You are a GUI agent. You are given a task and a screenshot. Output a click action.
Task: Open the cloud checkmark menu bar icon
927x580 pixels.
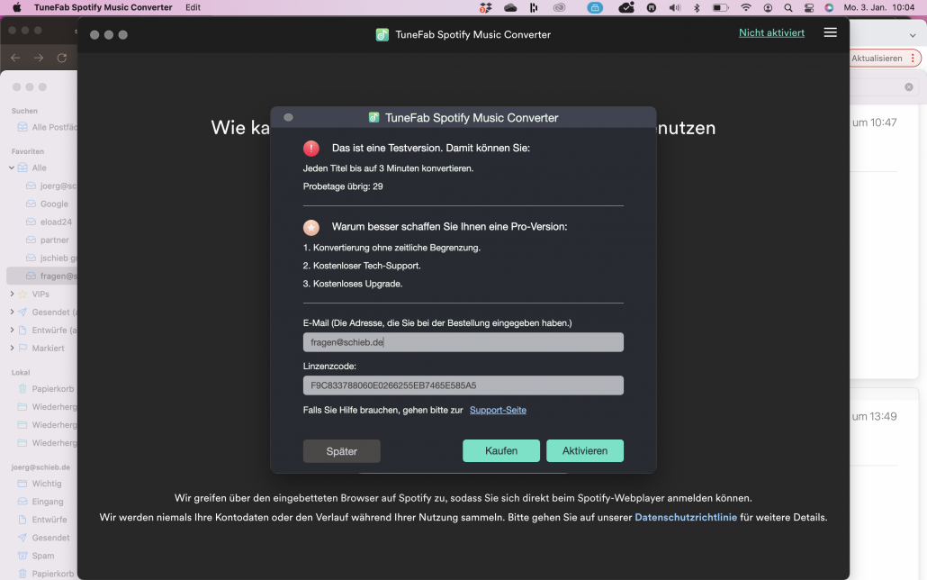(x=626, y=8)
